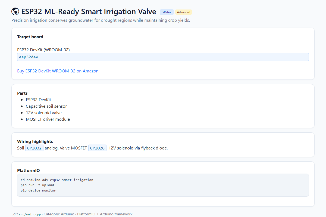Click the globe icon beside the title
The image size is (326, 217).
click(15, 11)
